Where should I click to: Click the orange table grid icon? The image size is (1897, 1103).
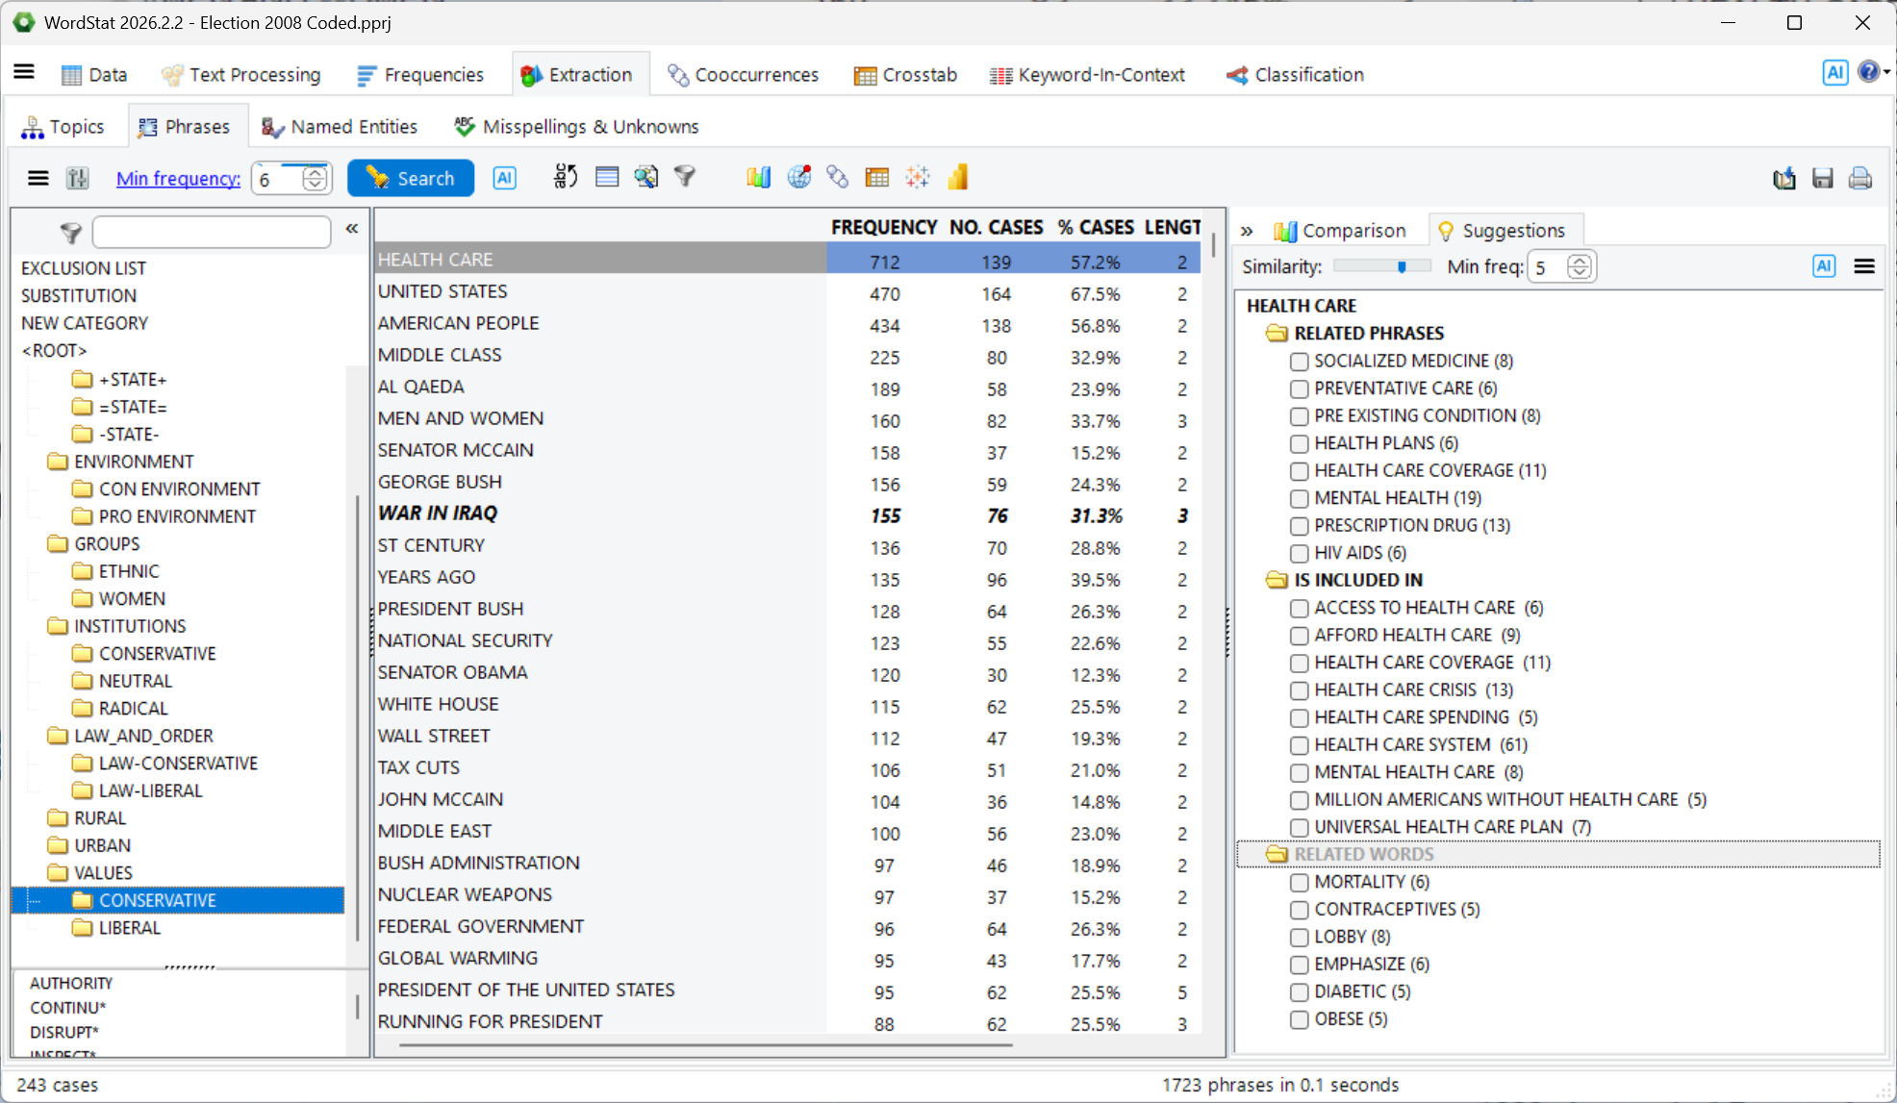pyautogui.click(x=876, y=177)
